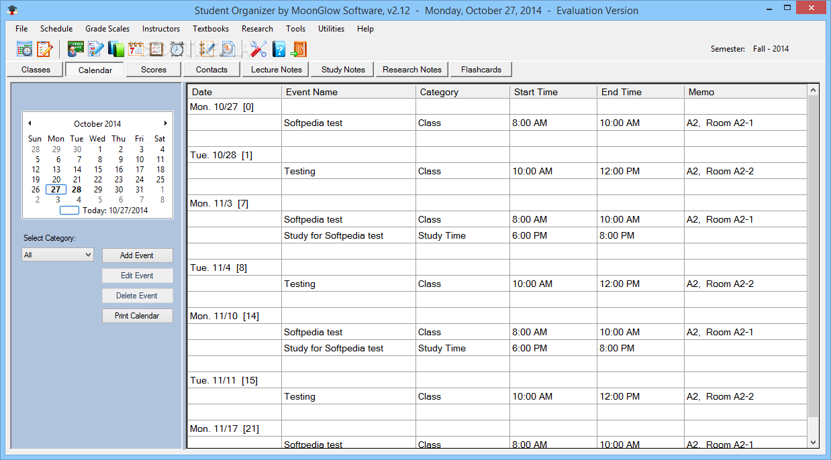The width and height of the screenshot is (831, 460).
Task: Click the scrollbar up arrow in event list
Action: point(814,90)
